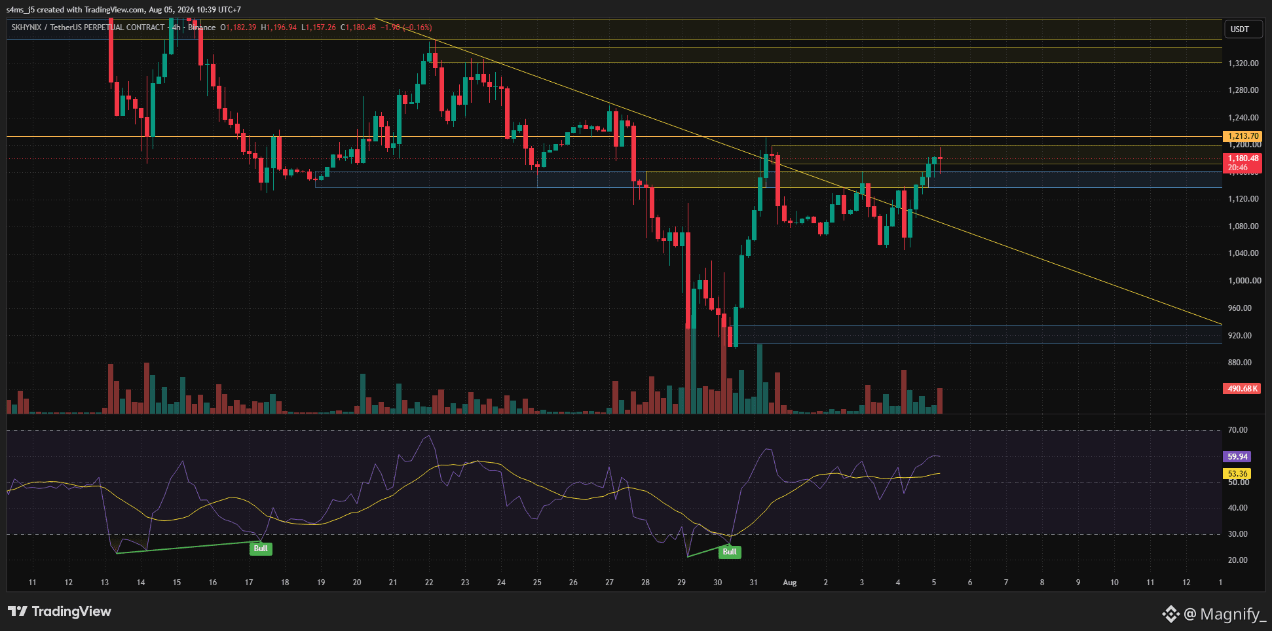1272x631 pixels.
Task: Click the purple 59.94 RSI value label
Action: click(x=1237, y=457)
